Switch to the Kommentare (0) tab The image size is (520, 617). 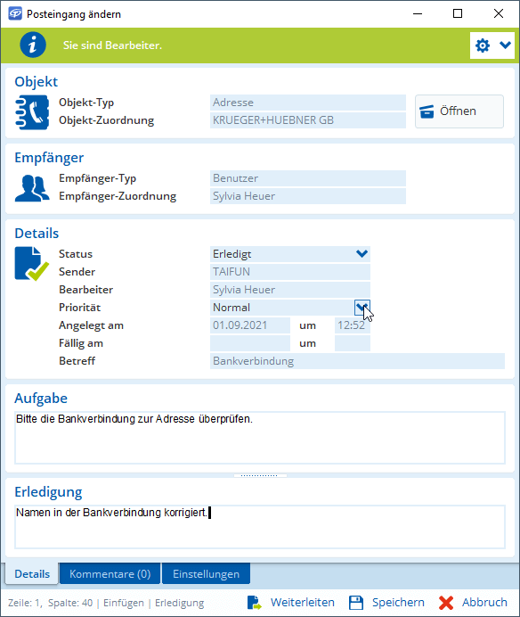(x=110, y=573)
